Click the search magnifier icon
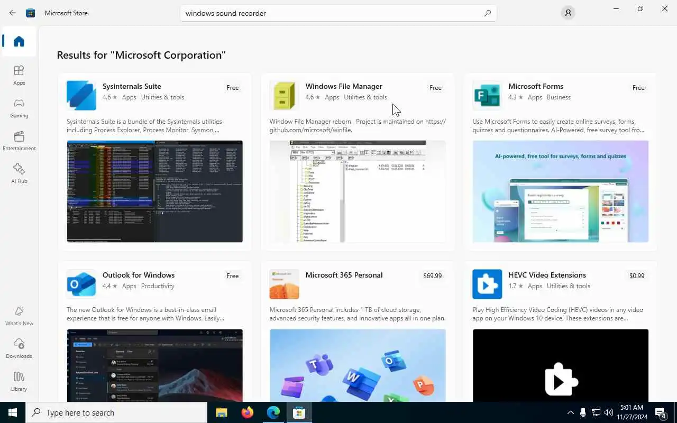The height and width of the screenshot is (423, 677). [488, 13]
